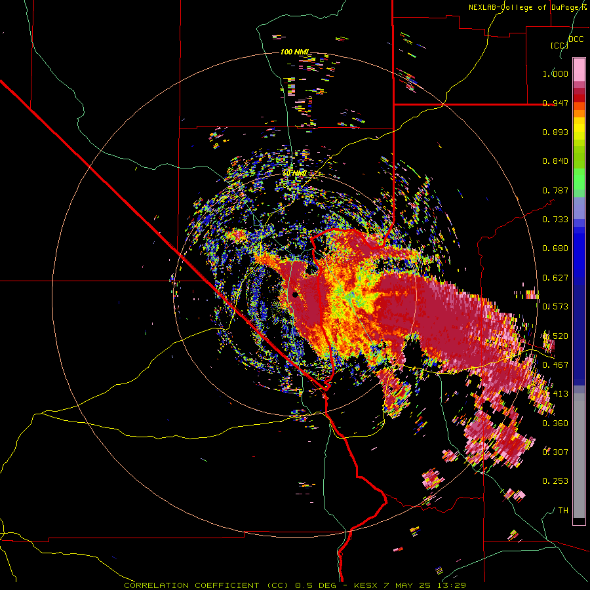Click the 0.627 legend value
The height and width of the screenshot is (590, 590).
tap(555, 278)
